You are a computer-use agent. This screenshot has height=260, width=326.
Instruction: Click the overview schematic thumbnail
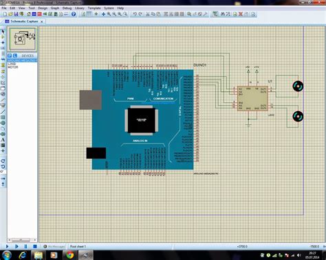click(22, 39)
